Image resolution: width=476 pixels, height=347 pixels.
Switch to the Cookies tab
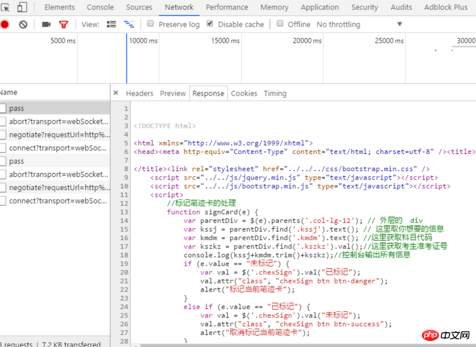(x=244, y=93)
